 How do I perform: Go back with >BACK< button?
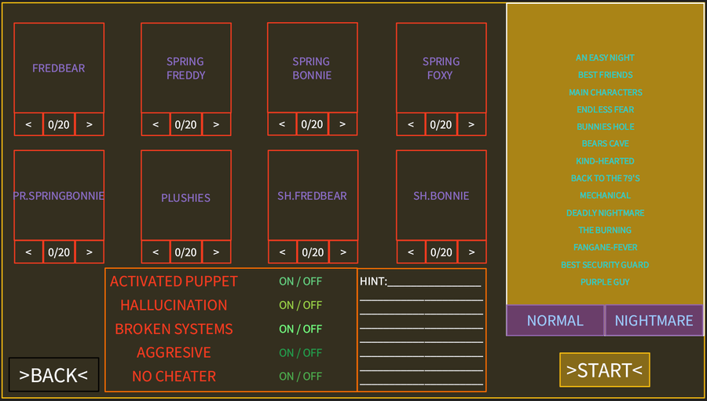(x=53, y=374)
